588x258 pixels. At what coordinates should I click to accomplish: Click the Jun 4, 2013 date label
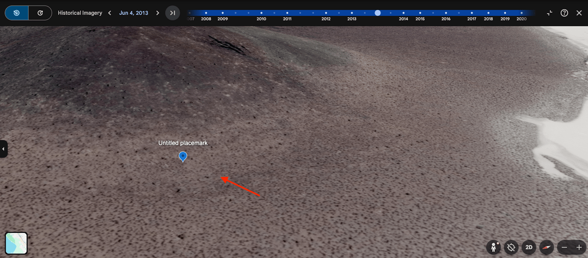[x=133, y=13]
